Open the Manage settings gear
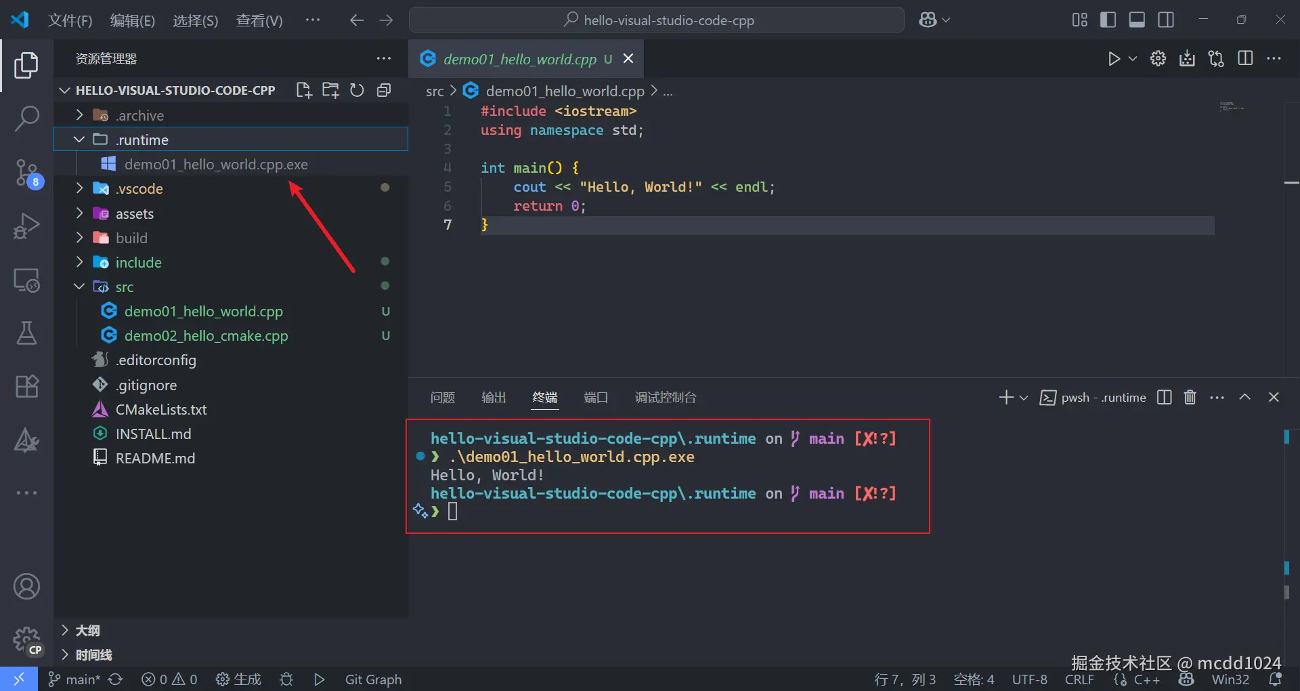This screenshot has height=691, width=1300. coord(26,640)
